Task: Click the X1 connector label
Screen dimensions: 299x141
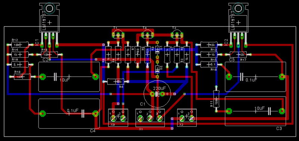Action: (141, 129)
